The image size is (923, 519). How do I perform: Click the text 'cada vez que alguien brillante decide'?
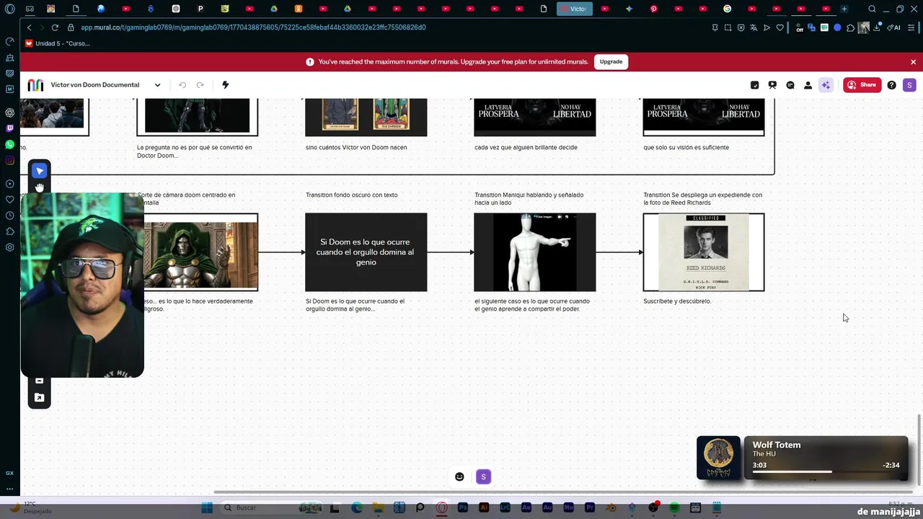pyautogui.click(x=526, y=147)
